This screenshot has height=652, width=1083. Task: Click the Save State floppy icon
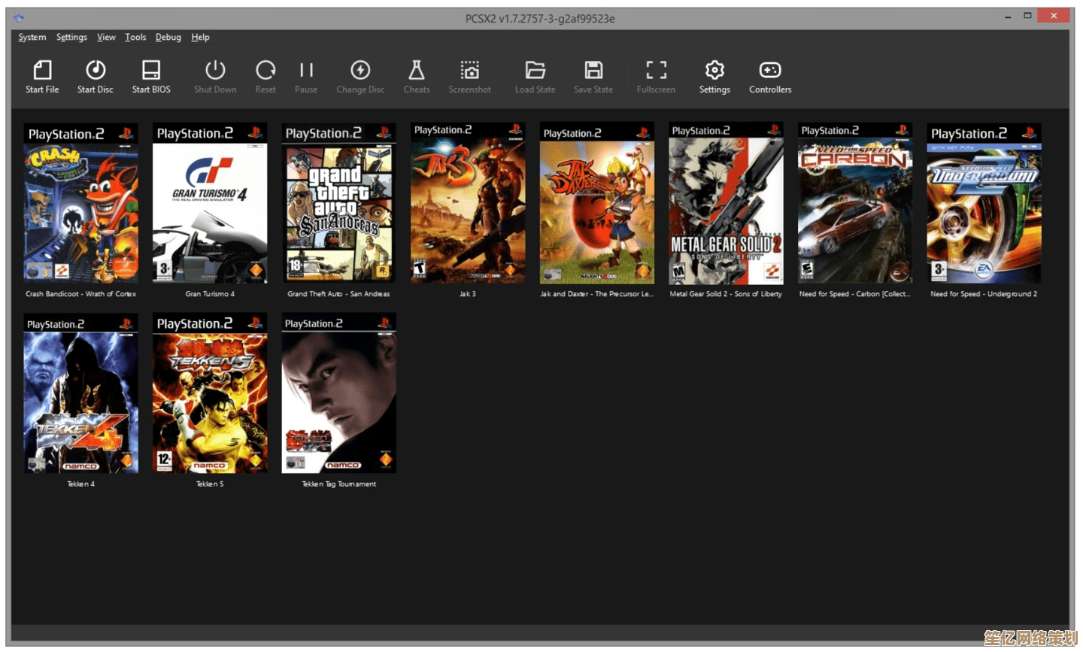tap(593, 71)
